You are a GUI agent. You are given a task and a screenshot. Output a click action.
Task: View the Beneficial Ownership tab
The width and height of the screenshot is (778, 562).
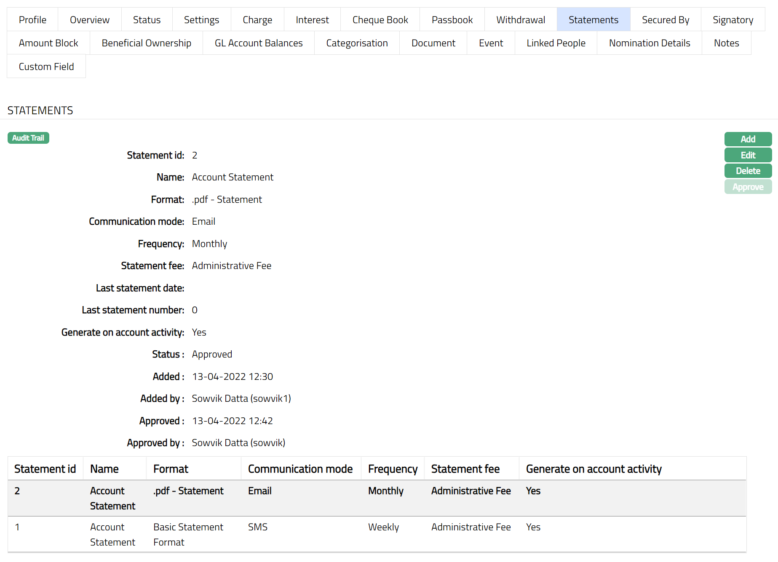[146, 43]
